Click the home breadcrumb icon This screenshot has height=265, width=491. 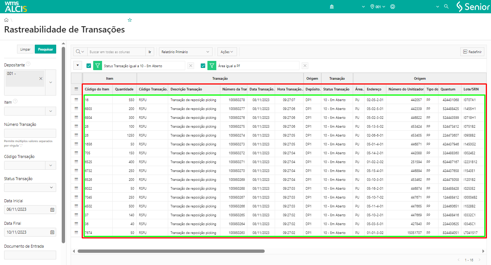6,20
